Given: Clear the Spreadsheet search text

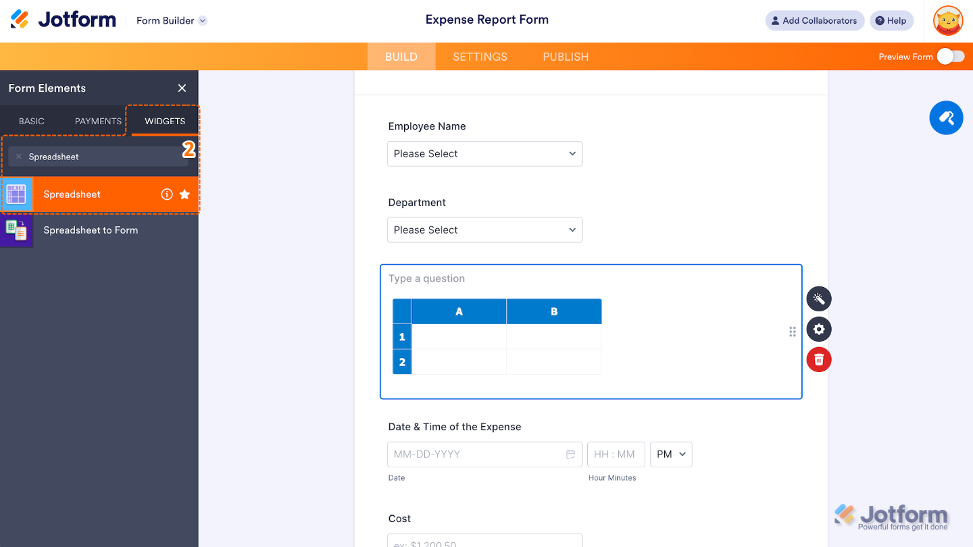Looking at the screenshot, I should point(19,157).
